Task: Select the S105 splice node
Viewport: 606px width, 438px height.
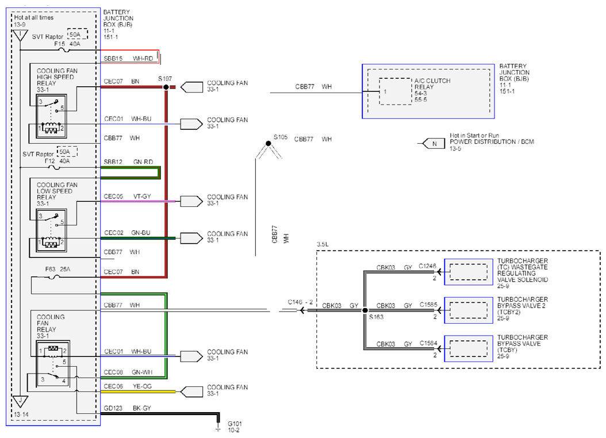Action: pos(269,144)
